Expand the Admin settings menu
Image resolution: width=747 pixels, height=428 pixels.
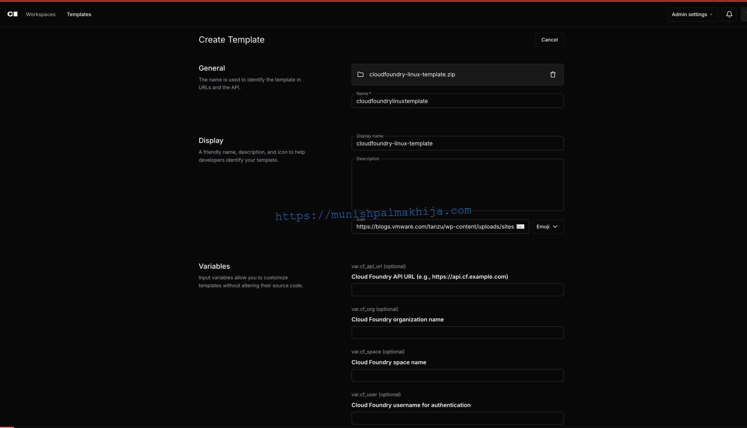coord(692,14)
